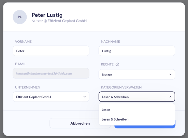Click into the Nachname field with Lustig

pos(137,51)
